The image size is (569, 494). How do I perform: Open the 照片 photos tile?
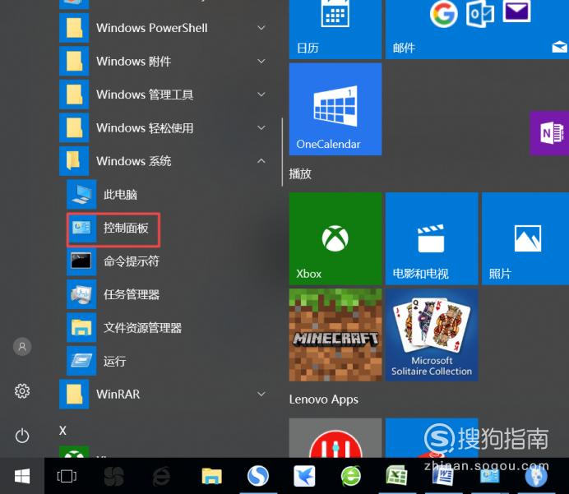click(525, 238)
